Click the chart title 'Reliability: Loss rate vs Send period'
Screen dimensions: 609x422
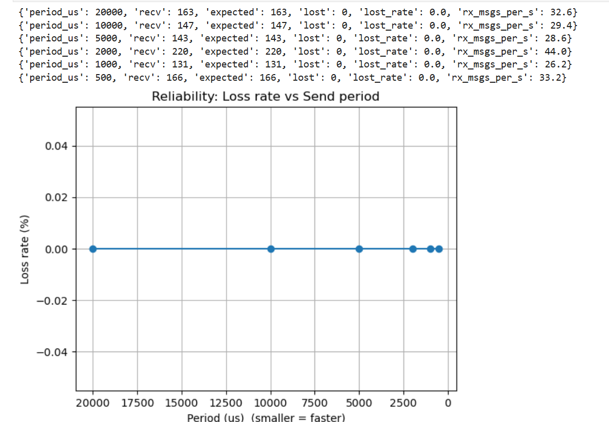[x=265, y=96]
